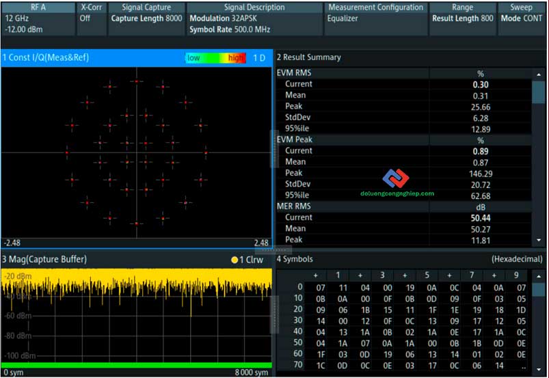Open the Signal Description settings block

254,18
